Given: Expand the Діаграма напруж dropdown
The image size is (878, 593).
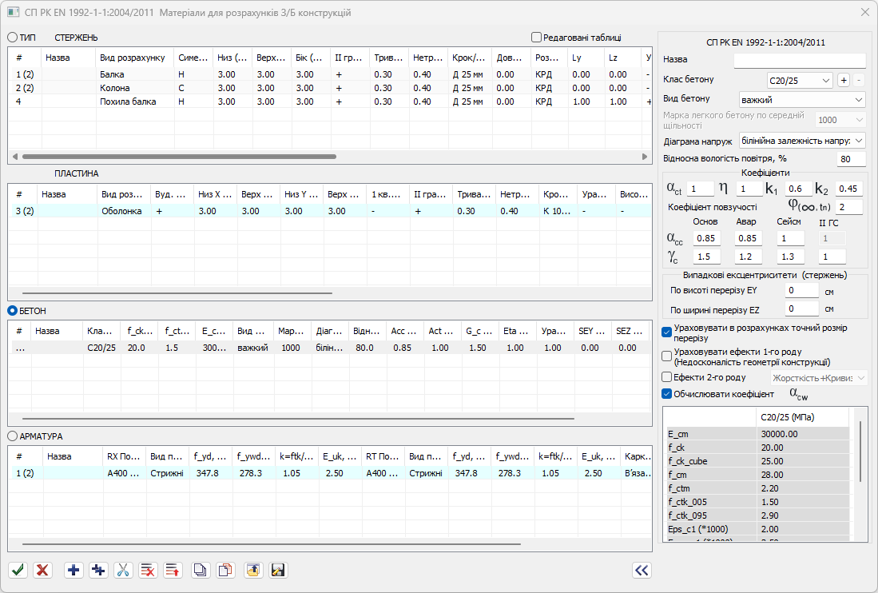Looking at the screenshot, I should click(801, 141).
